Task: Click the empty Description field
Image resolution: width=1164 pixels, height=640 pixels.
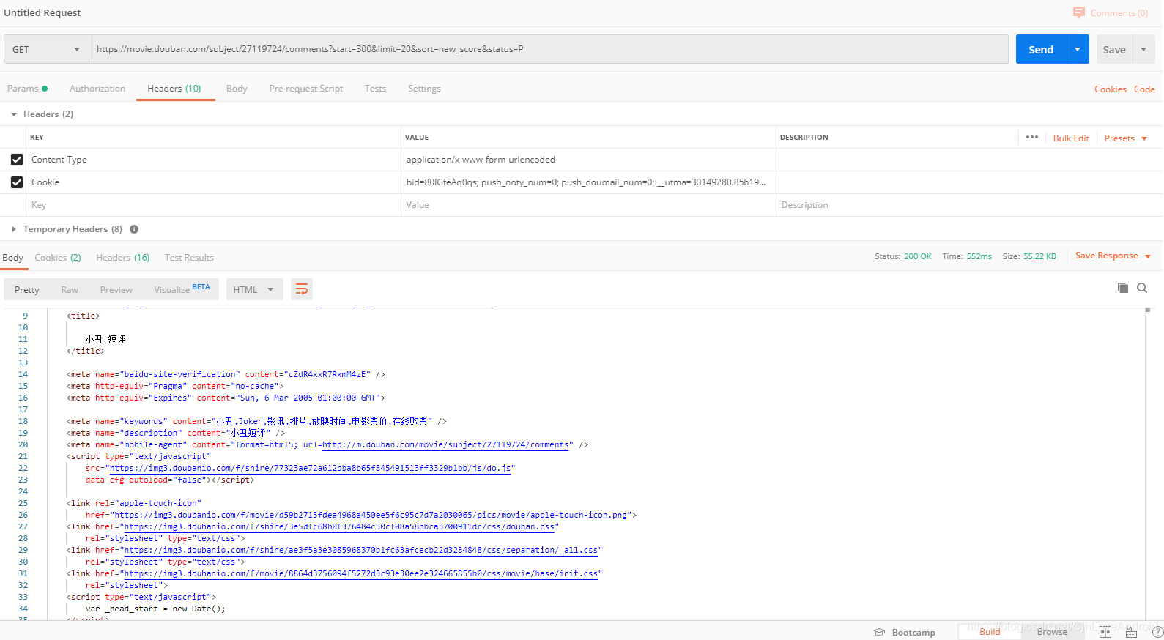Action: click(969, 205)
